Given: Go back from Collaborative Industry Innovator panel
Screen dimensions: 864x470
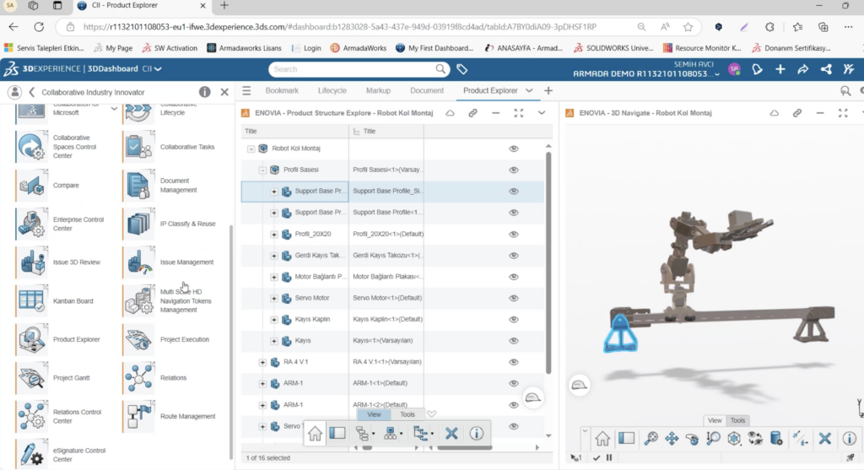Looking at the screenshot, I should point(31,92).
